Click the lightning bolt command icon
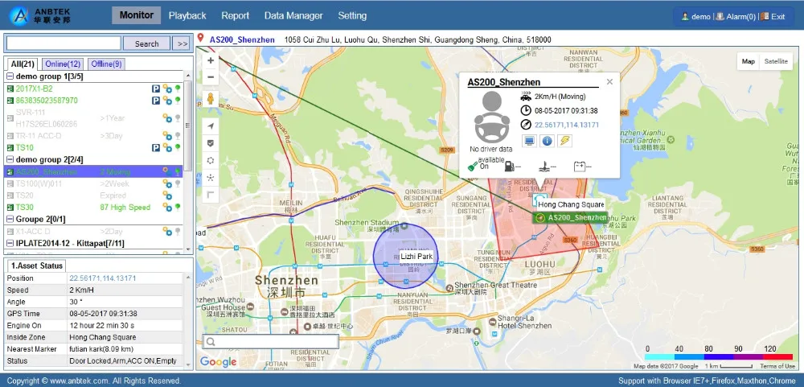 564,142
